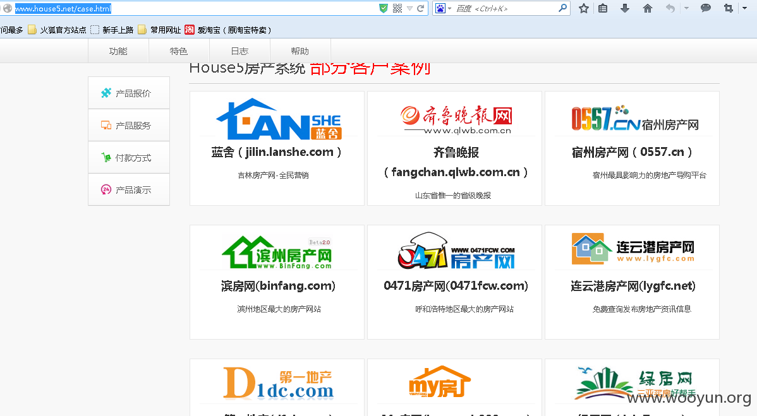Switch to the 功能 tab

[118, 51]
